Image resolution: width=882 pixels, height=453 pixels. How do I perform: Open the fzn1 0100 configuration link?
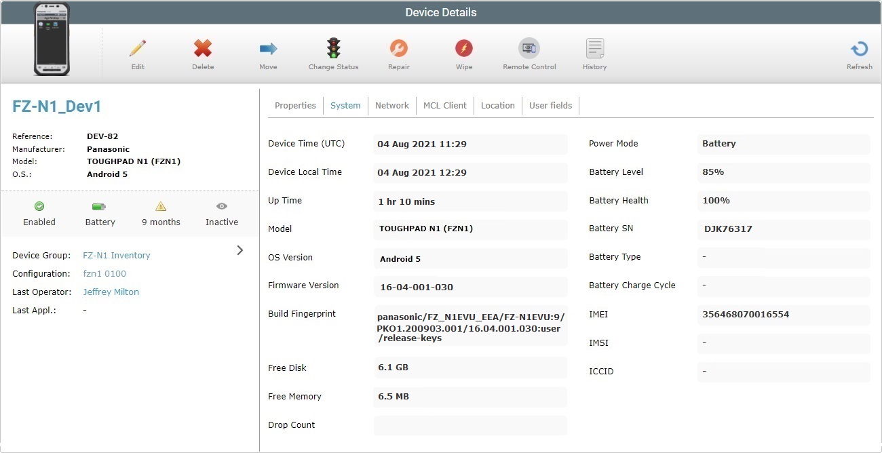[104, 274]
